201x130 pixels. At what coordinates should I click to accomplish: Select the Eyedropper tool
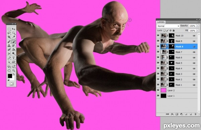pos(13,37)
